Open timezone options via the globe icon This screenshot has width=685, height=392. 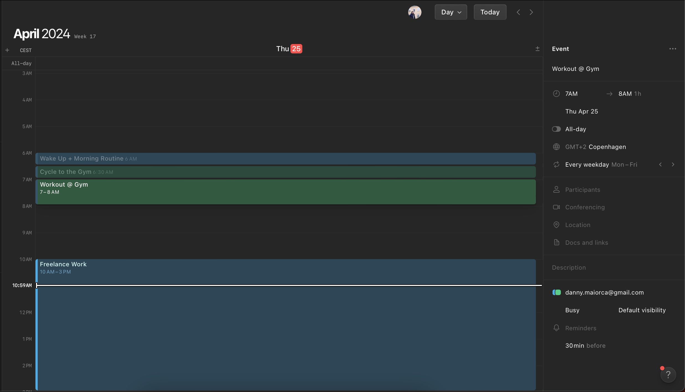[556, 147]
